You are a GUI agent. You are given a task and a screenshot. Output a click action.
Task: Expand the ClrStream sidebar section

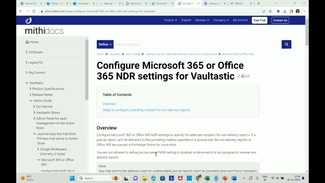coord(26,52)
